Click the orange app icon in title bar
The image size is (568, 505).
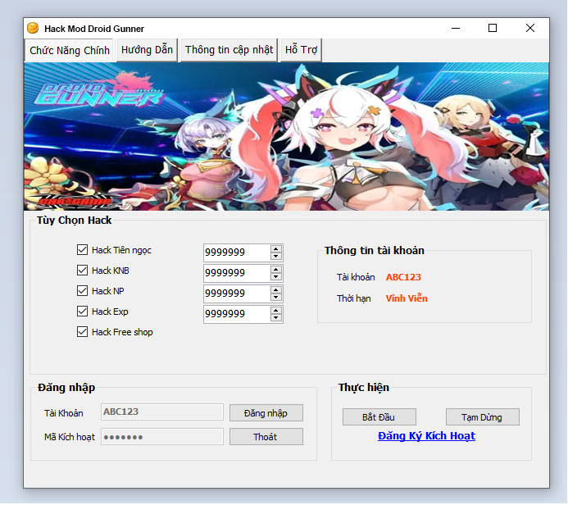(x=33, y=28)
